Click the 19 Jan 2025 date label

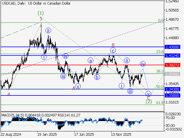point(47,134)
